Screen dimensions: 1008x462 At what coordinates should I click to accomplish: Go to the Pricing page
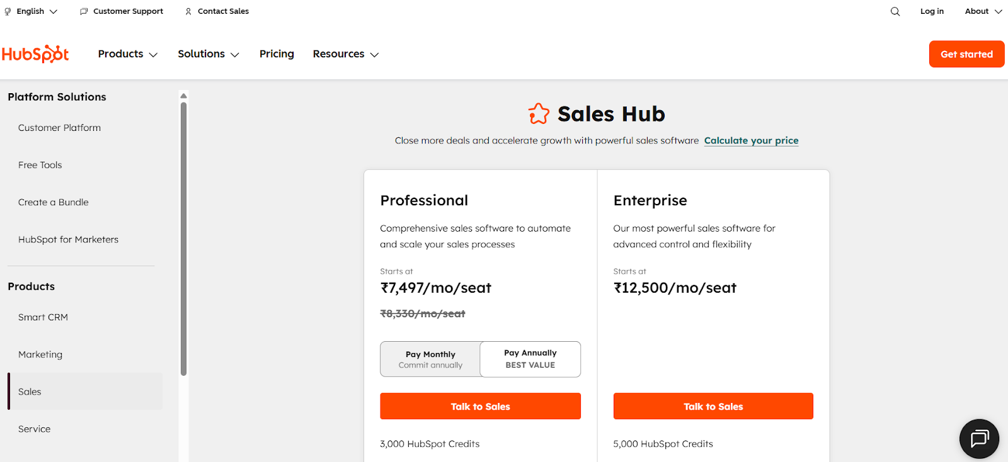click(277, 54)
